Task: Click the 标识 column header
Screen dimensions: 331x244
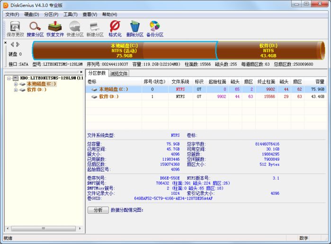Action: coord(199,82)
